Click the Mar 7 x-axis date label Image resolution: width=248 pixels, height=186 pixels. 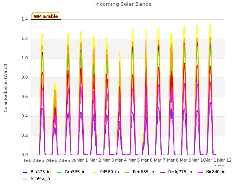(160, 160)
